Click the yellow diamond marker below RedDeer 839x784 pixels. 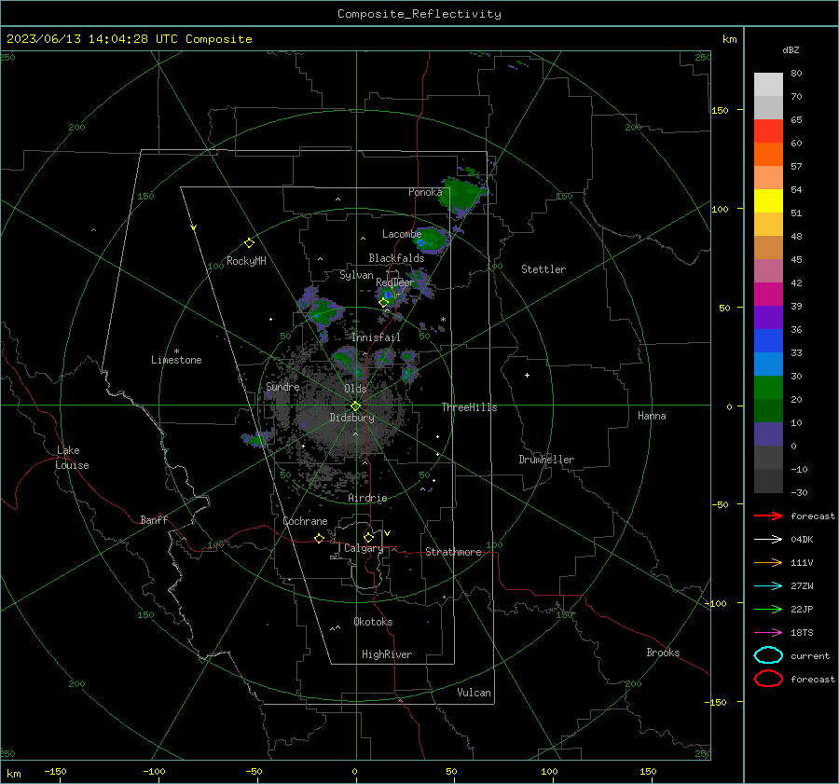383,303
